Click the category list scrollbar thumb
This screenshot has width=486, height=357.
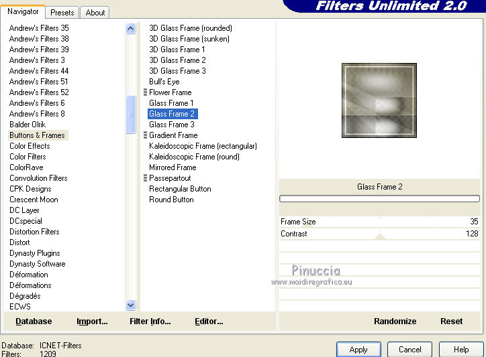pos(131,115)
